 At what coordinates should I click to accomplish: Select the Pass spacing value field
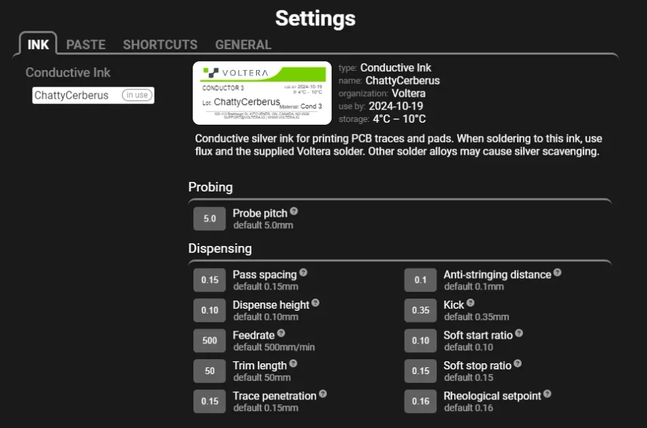[210, 280]
